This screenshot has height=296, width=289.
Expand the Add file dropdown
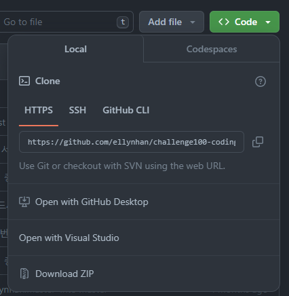(x=172, y=22)
